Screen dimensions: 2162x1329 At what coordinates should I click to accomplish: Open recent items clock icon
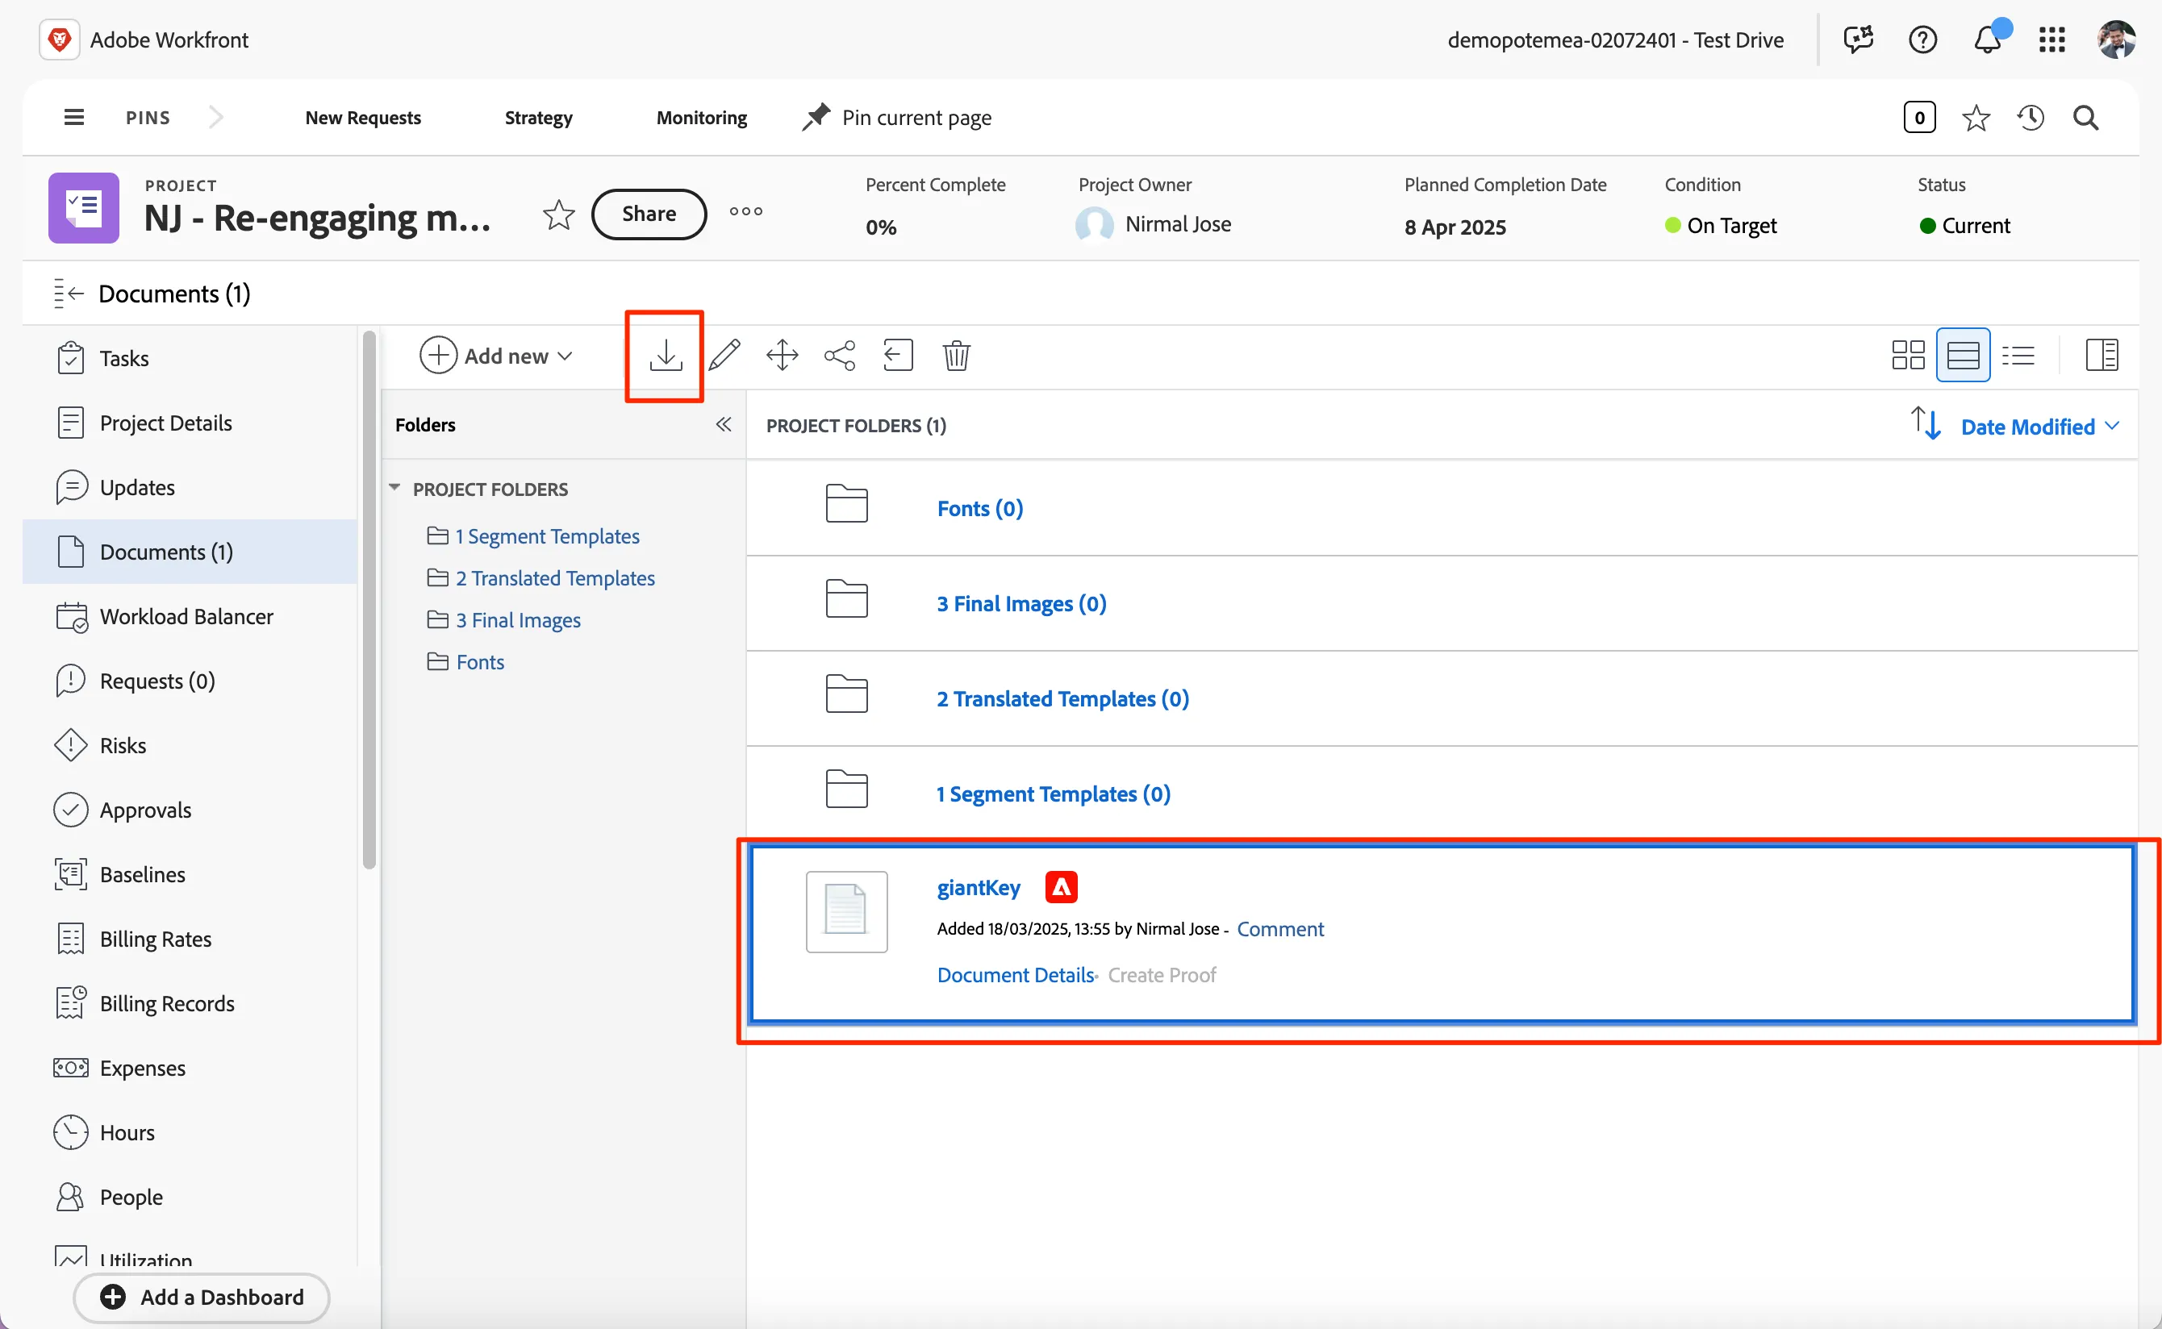2031,118
